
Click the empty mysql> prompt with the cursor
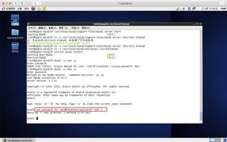tap(32, 119)
